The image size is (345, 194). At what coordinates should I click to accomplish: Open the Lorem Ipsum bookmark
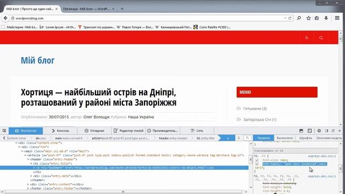pos(58,27)
